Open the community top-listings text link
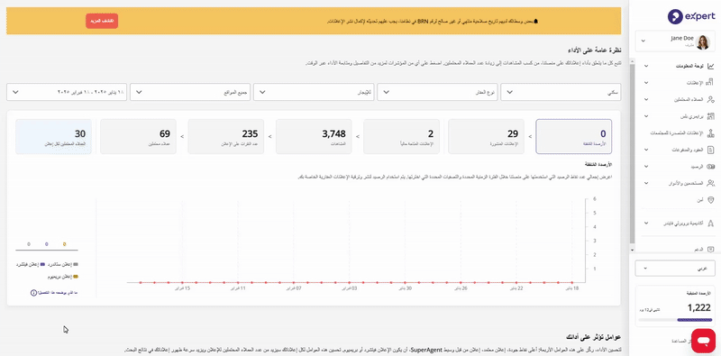The width and height of the screenshot is (721, 356). tap(678, 132)
